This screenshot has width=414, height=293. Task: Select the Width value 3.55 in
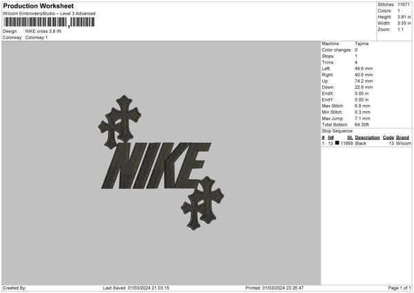[404, 23]
